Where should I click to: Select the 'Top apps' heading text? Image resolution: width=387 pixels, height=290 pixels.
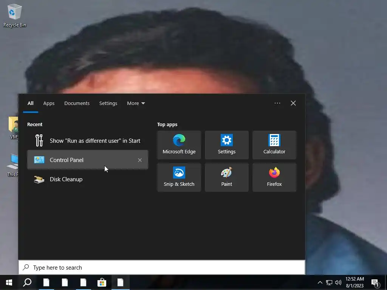[x=167, y=125]
